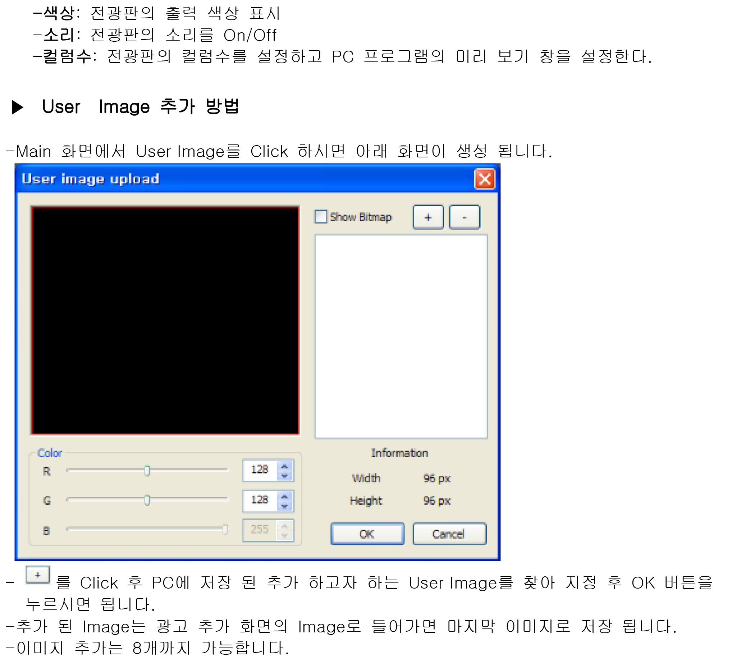Click the minus button to remove an image

tap(465, 217)
